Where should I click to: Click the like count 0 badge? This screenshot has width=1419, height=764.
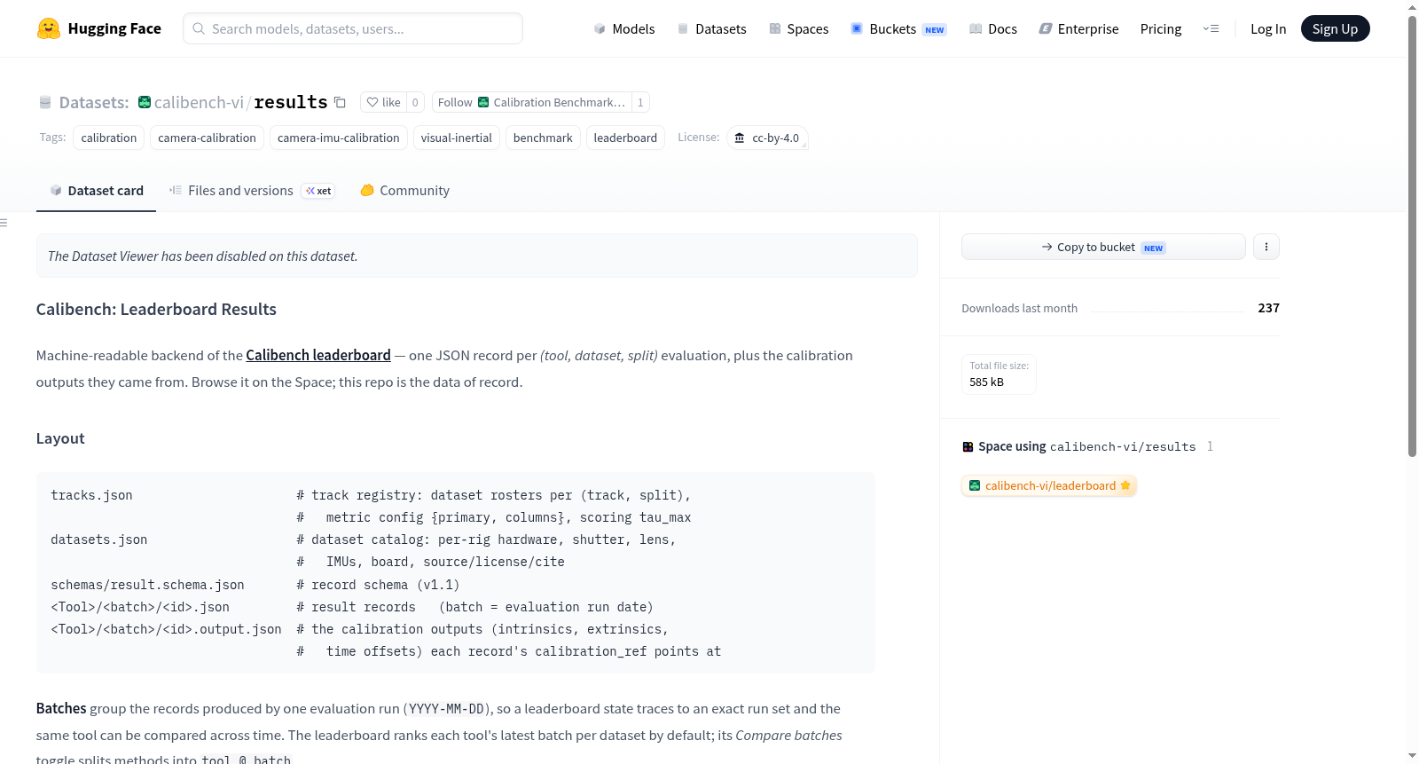415,102
